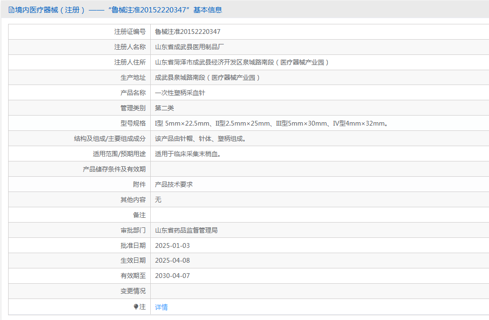Click the 注册人名称 row label
489x320 pixels.
pyautogui.click(x=130, y=47)
